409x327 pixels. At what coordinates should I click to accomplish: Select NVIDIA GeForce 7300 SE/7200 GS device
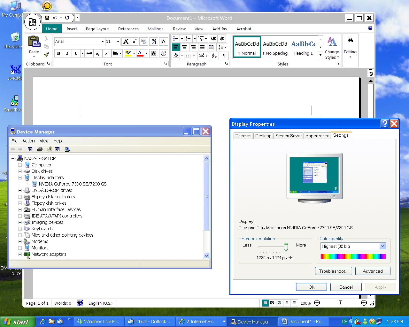click(x=73, y=184)
